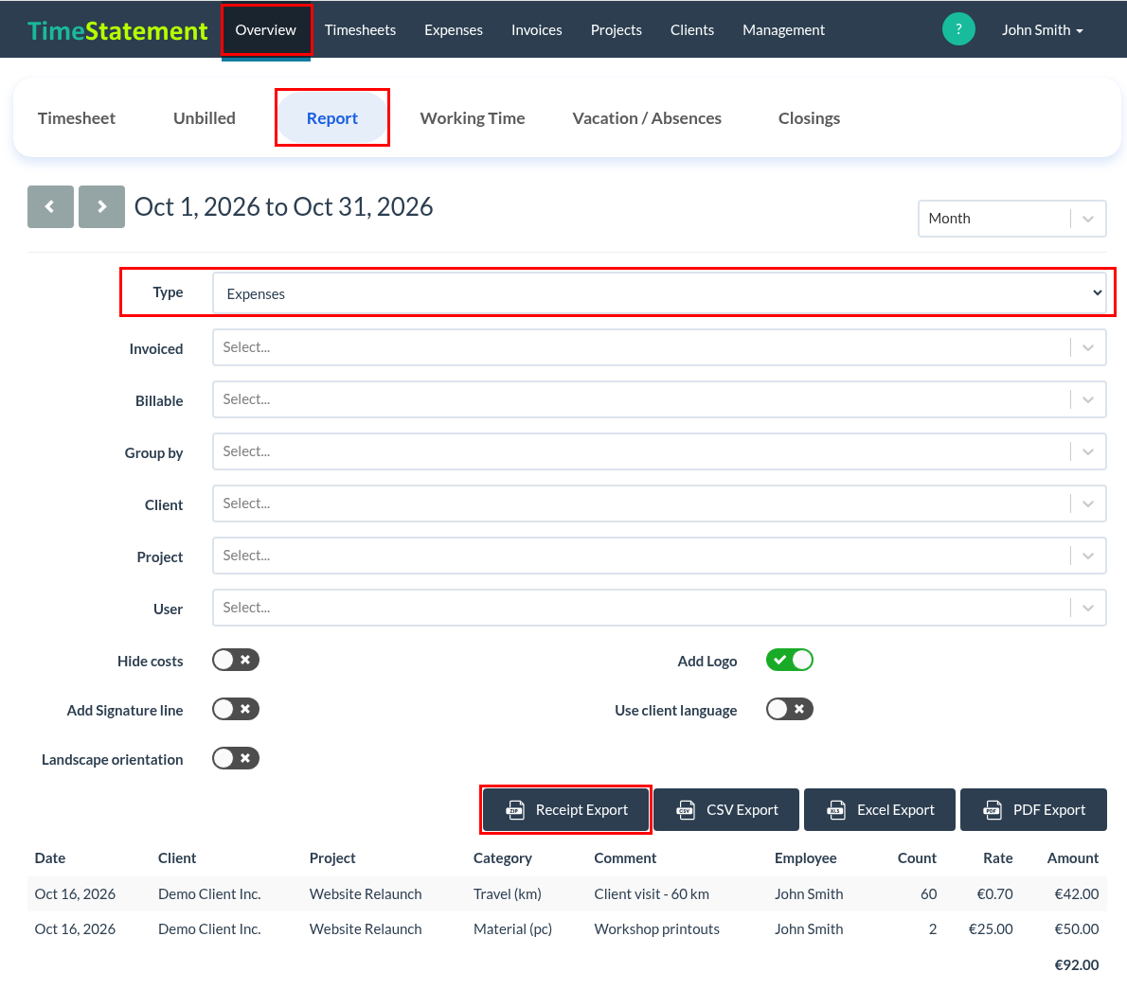This screenshot has width=1127, height=1007.
Task: Go to previous month with left arrow
Action: tap(50, 207)
